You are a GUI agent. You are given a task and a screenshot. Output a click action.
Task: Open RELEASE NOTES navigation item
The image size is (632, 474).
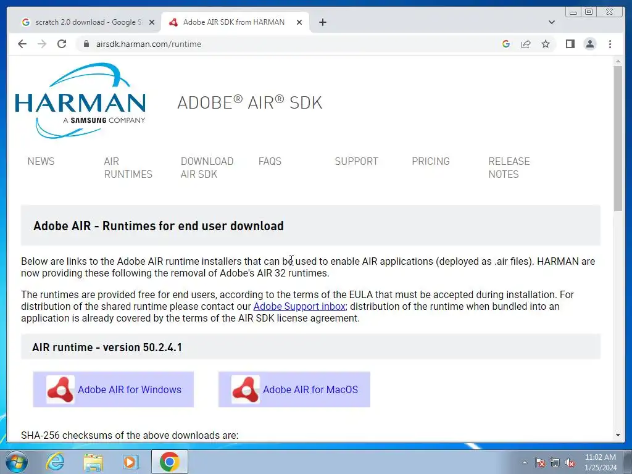point(509,168)
